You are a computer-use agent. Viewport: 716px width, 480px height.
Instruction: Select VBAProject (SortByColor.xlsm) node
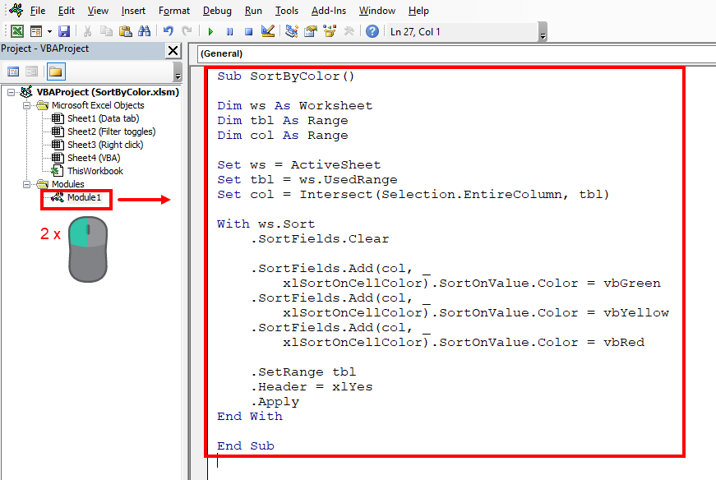click(108, 92)
